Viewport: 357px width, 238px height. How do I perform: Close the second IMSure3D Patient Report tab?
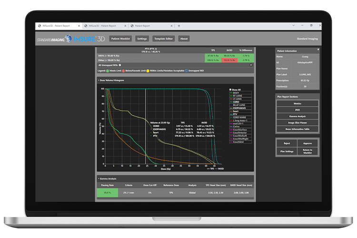point(125,26)
